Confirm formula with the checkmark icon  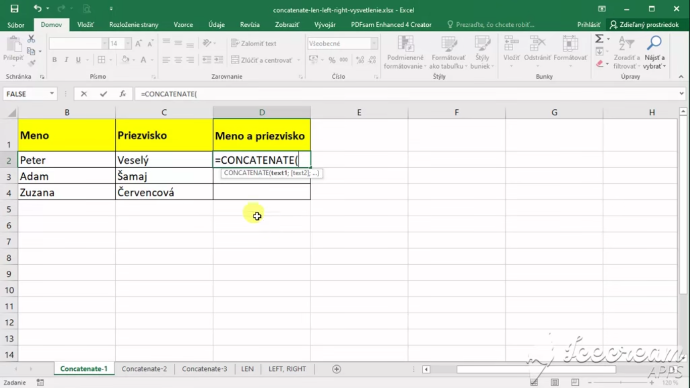click(x=104, y=94)
